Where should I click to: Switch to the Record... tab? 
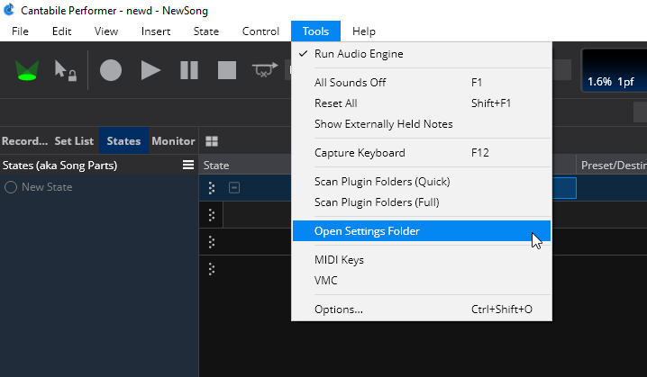pyautogui.click(x=24, y=141)
